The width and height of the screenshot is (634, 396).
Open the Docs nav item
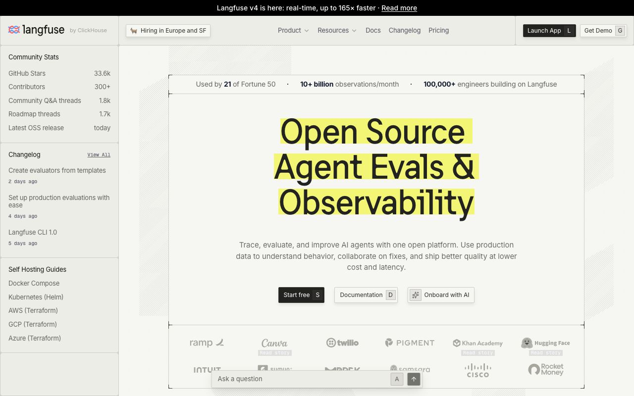tap(373, 31)
